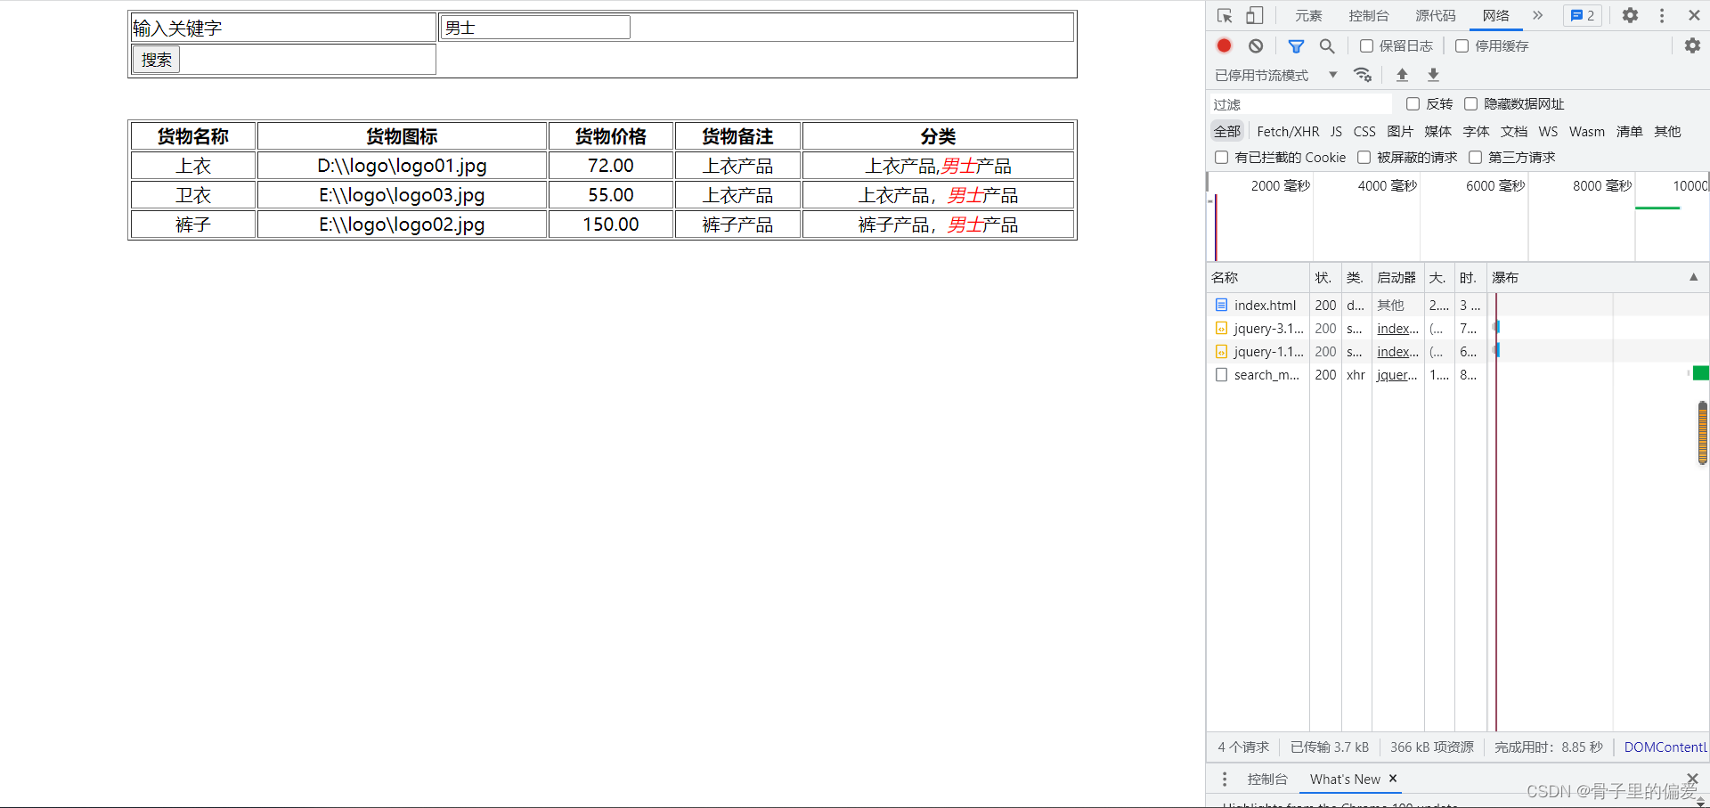Filter requests by 字体
This screenshot has width=1710, height=808.
click(1476, 131)
